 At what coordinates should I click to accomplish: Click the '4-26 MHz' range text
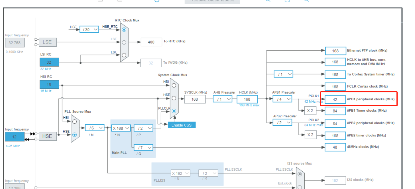click(13, 146)
